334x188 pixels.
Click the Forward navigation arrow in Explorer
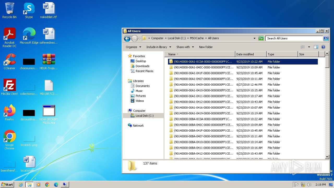tap(134, 38)
